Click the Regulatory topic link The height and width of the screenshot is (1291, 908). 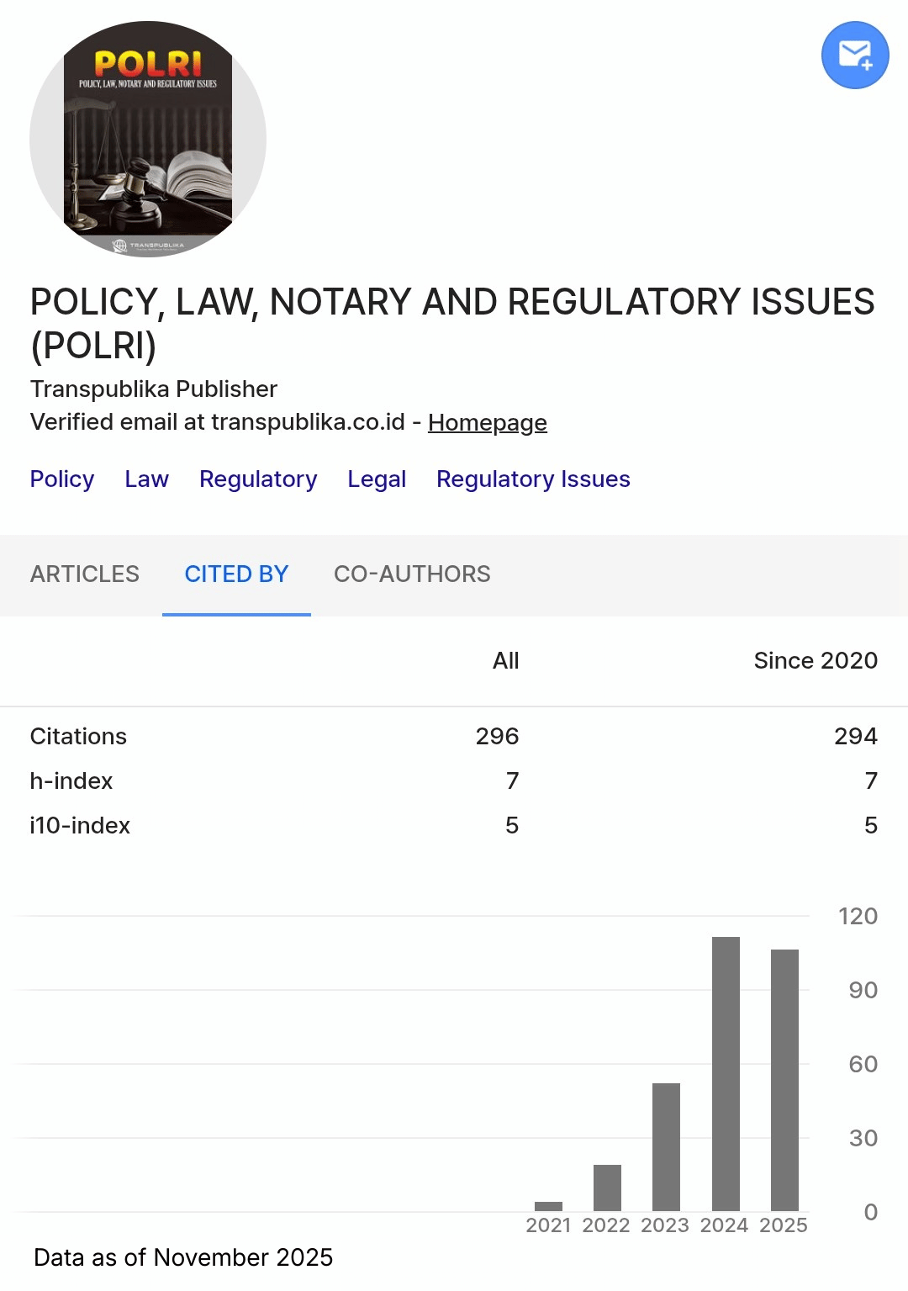(258, 479)
